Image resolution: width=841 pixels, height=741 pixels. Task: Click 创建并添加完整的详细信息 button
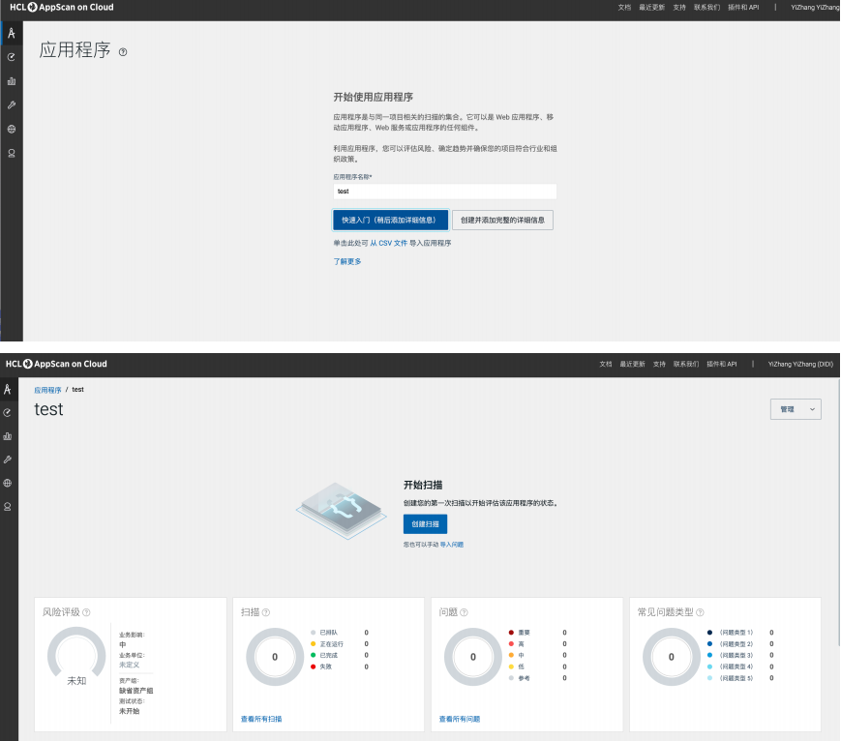[502, 220]
